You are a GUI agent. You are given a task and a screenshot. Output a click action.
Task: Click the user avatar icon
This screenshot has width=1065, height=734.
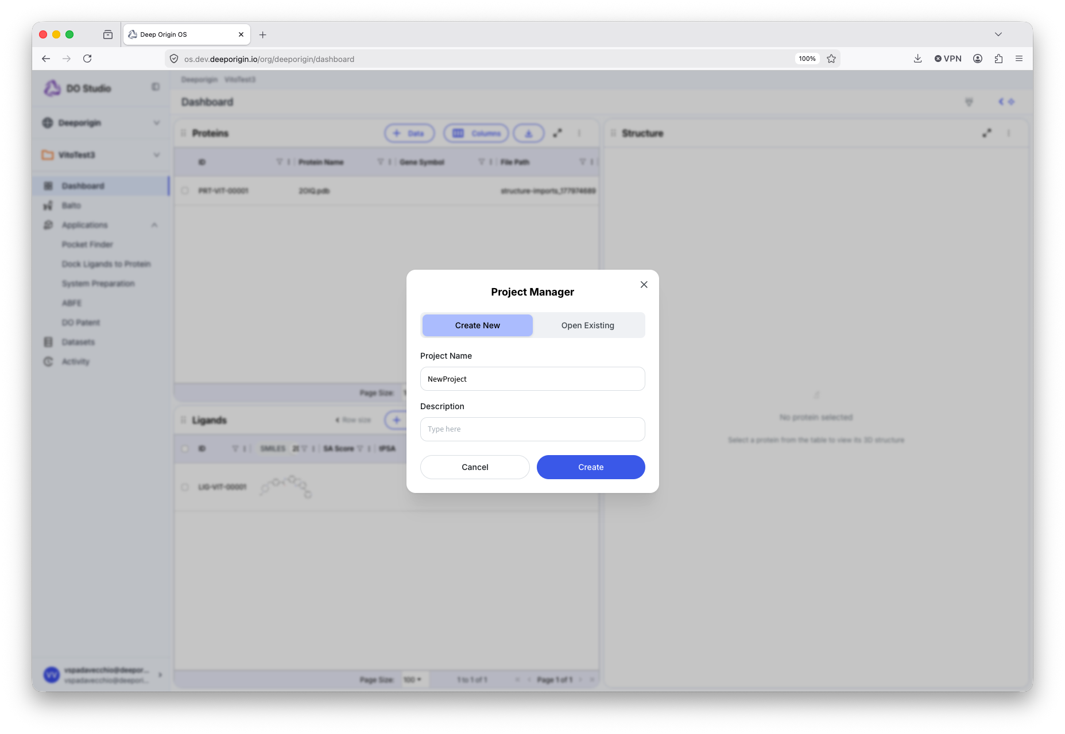pos(52,675)
